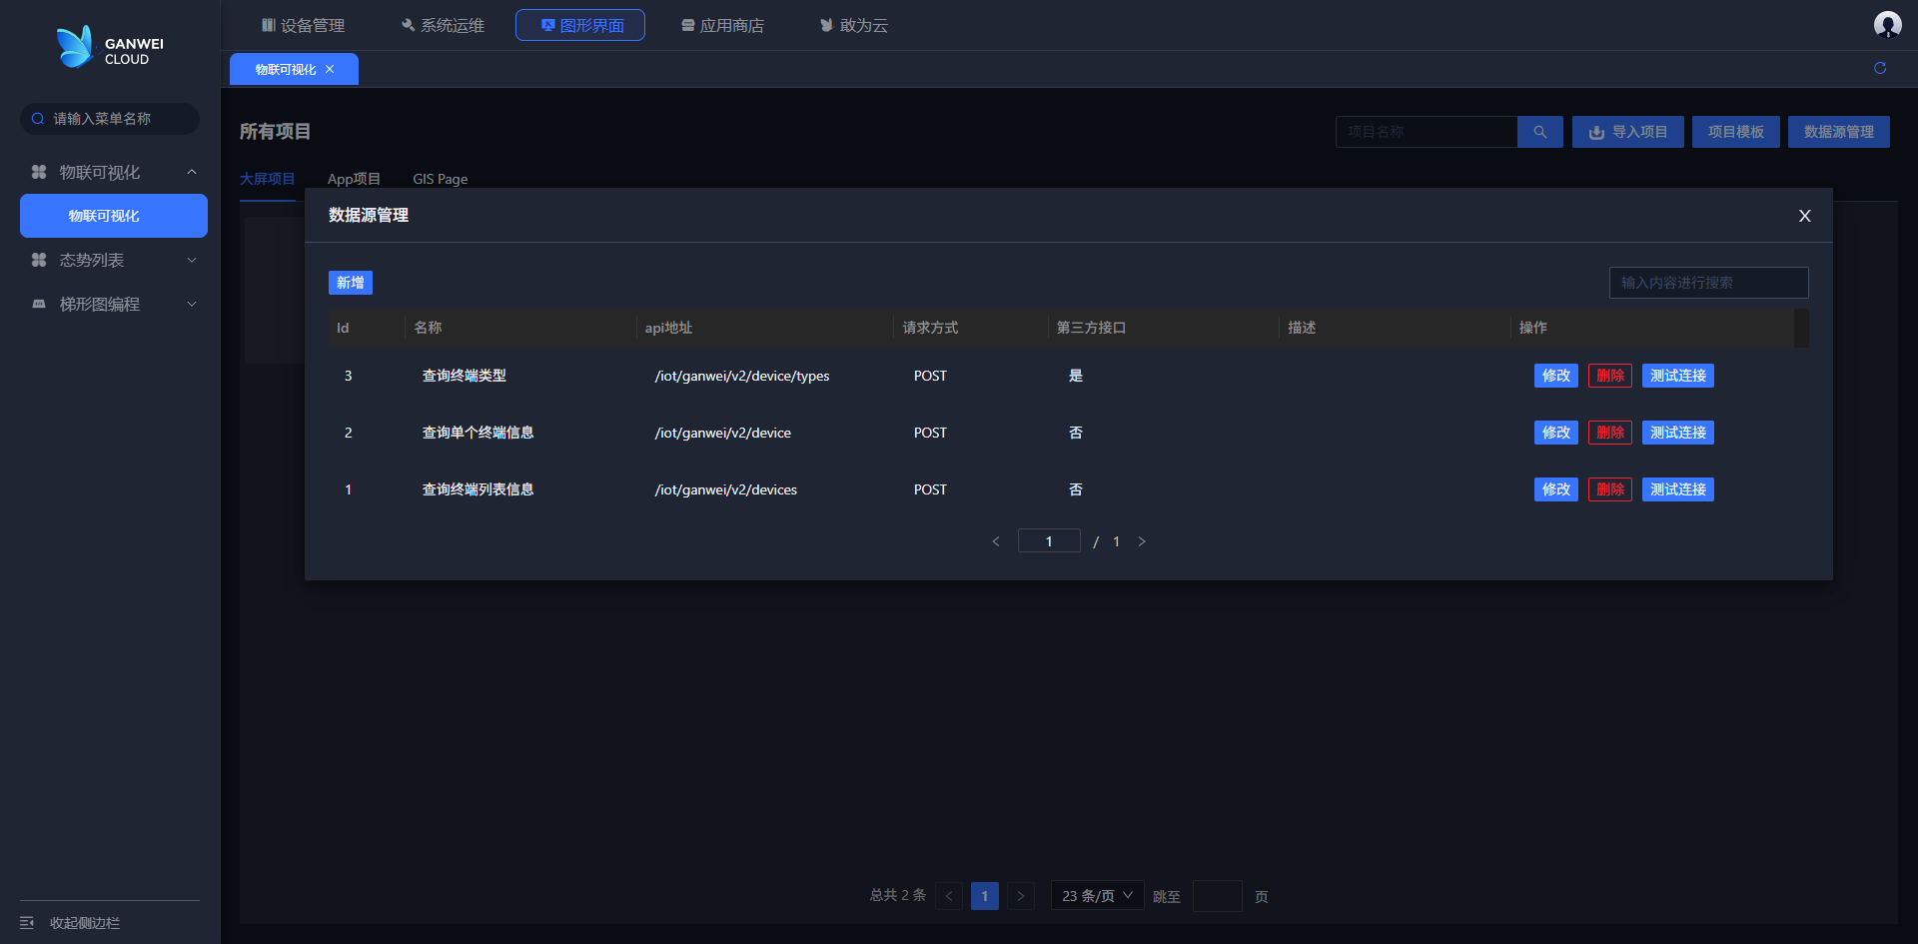Open the 设备管理 top menu
The image size is (1918, 944).
click(303, 25)
